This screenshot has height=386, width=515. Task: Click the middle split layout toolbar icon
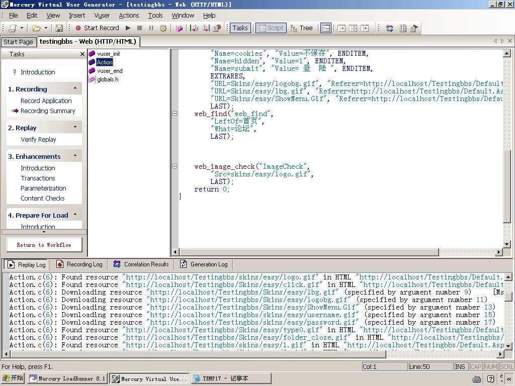[353, 28]
